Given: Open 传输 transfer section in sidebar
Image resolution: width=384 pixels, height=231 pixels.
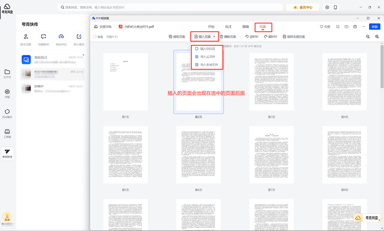Looking at the screenshot, I should 7,93.
